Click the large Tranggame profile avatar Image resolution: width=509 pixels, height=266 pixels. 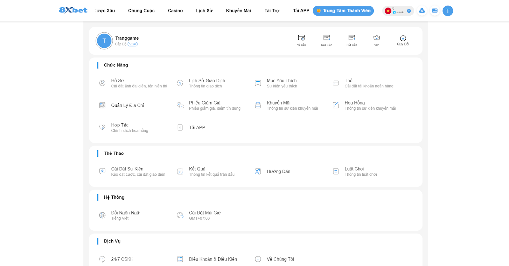tap(104, 41)
